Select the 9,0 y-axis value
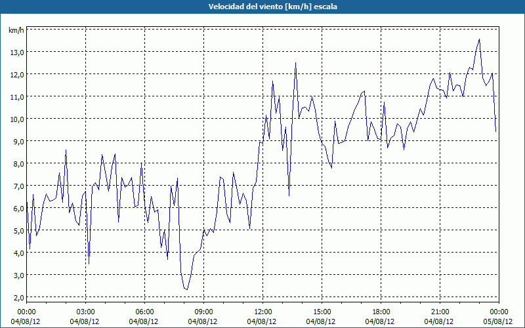The image size is (525, 328). [x=19, y=142]
